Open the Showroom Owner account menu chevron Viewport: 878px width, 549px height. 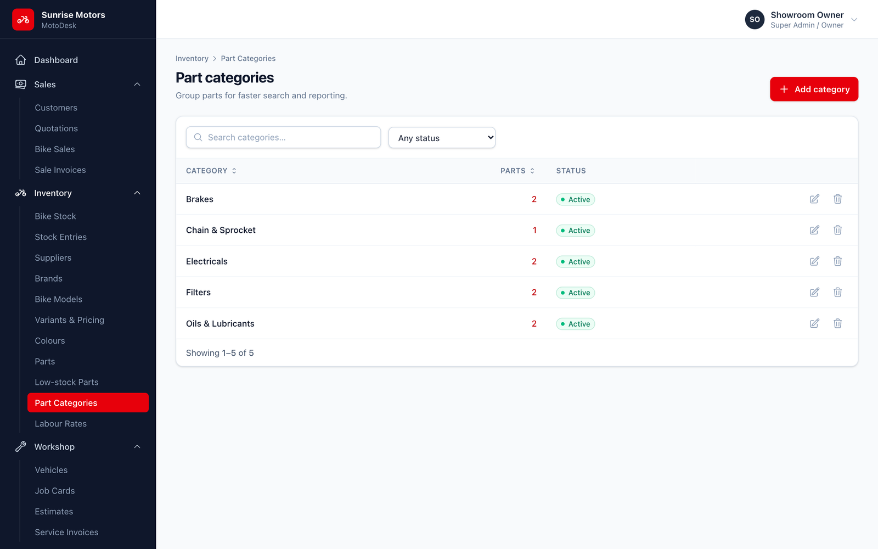tap(854, 20)
